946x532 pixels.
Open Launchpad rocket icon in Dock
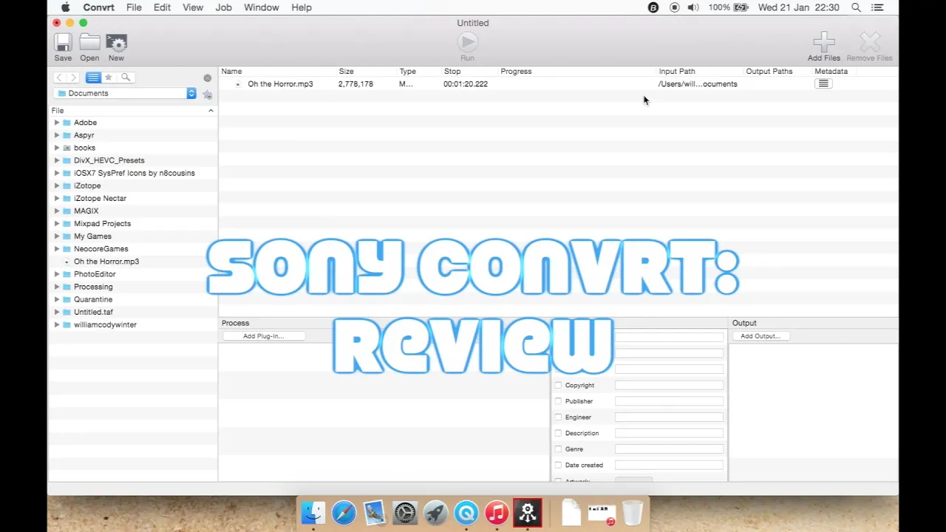click(435, 513)
